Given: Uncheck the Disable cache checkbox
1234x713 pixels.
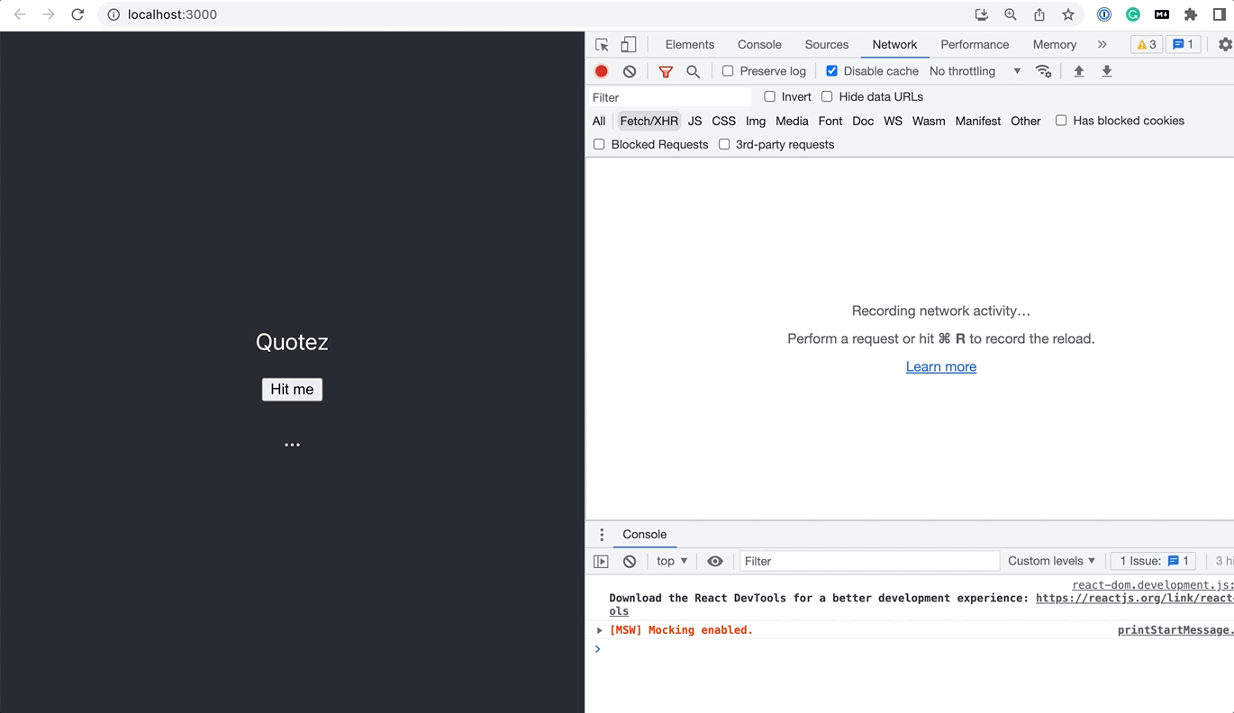Looking at the screenshot, I should [831, 71].
